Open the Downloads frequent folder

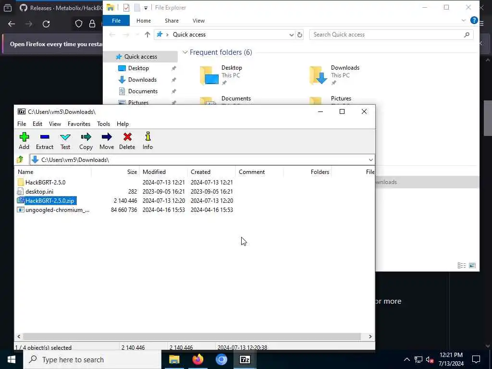point(334,75)
